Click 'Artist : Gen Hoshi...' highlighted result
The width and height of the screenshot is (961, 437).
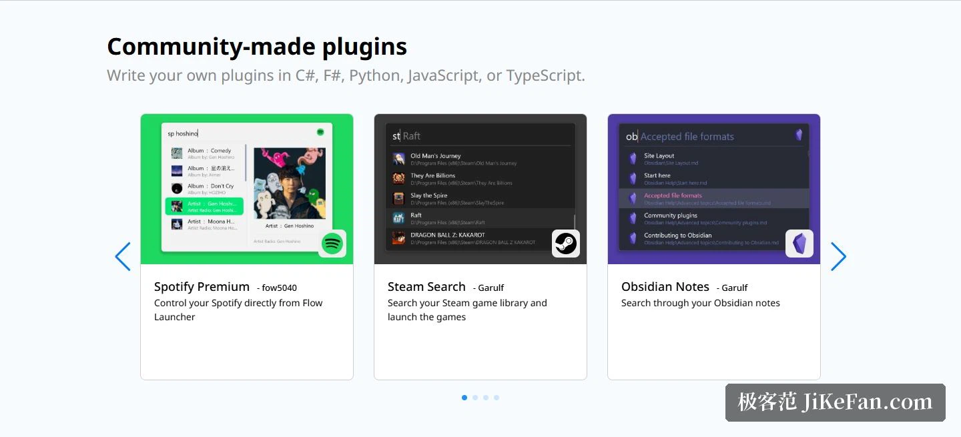[204, 206]
